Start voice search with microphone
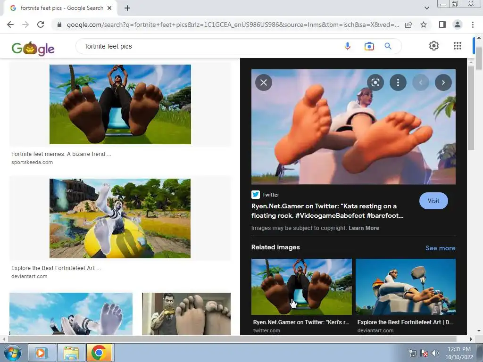483x362 pixels. pos(348,46)
